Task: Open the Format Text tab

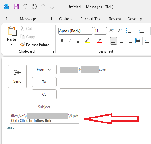Action: pos(91,19)
